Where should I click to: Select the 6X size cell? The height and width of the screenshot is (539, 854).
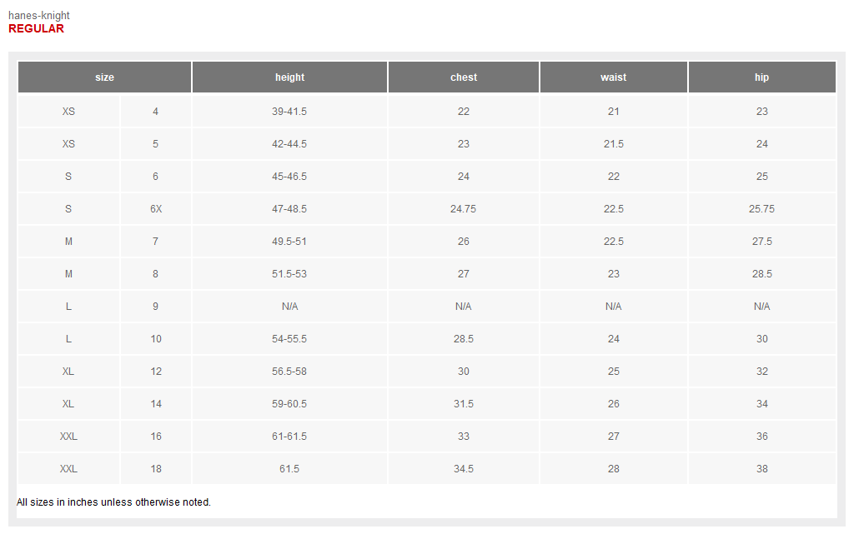point(156,209)
